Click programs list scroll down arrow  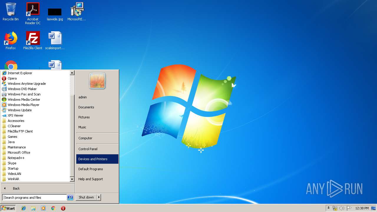(x=72, y=179)
